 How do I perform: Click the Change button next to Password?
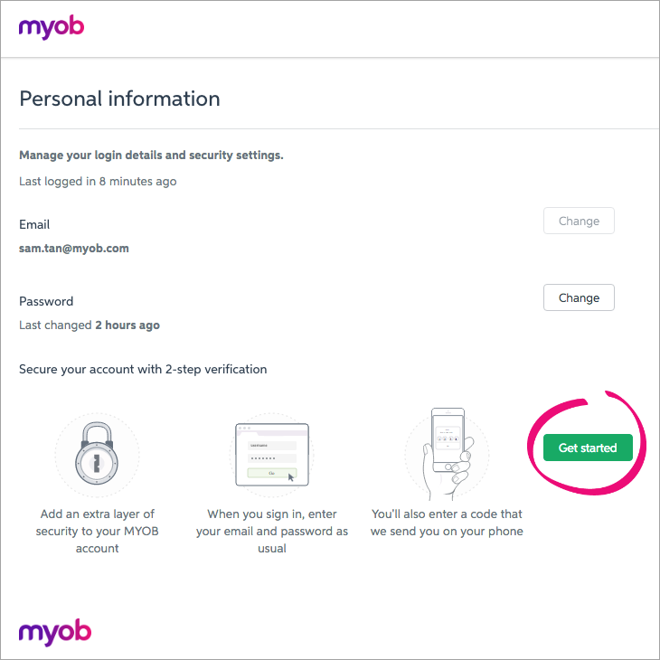tap(579, 297)
